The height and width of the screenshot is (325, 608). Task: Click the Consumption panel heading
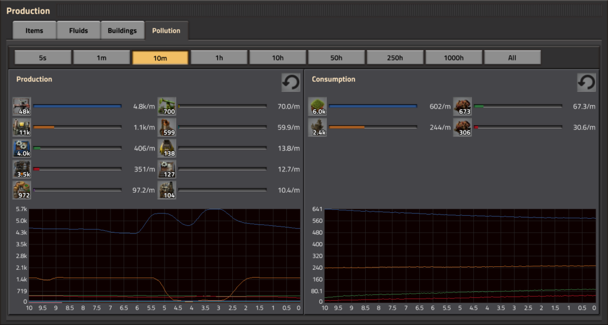[x=334, y=79]
